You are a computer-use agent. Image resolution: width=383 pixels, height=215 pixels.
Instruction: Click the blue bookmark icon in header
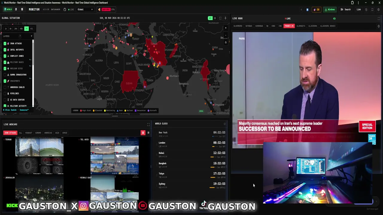click(307, 10)
